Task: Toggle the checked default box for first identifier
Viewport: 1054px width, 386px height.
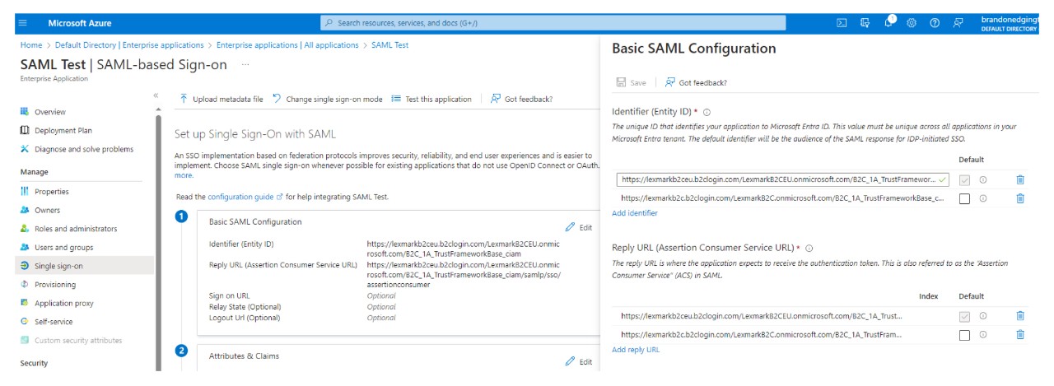Action: click(964, 179)
